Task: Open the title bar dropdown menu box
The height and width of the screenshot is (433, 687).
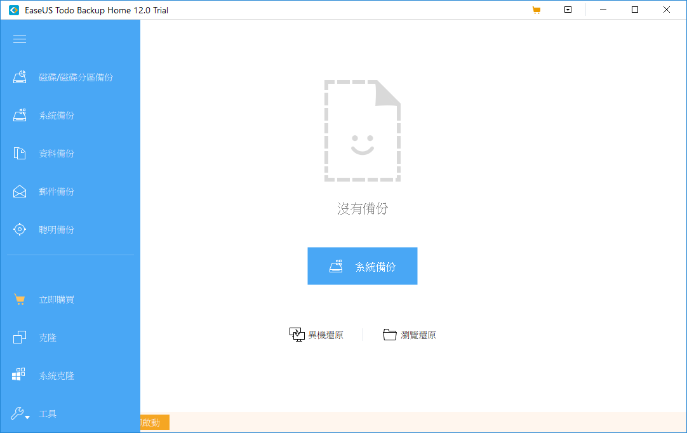Action: click(568, 10)
